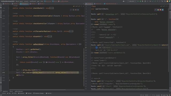Click goRouteName method name in editor

(38, 44)
